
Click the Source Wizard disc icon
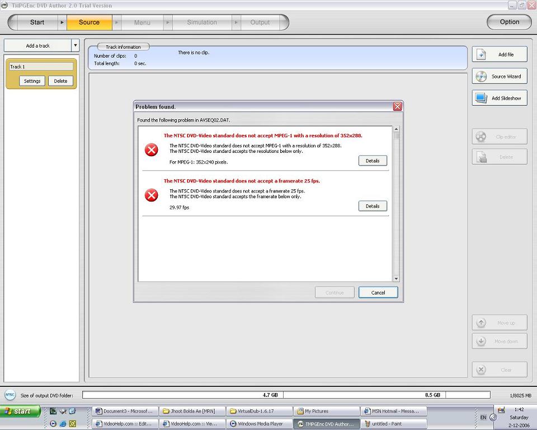(481, 77)
